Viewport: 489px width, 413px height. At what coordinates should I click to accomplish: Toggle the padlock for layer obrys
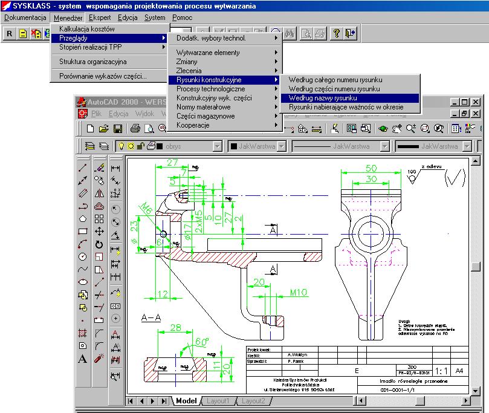tap(141, 146)
